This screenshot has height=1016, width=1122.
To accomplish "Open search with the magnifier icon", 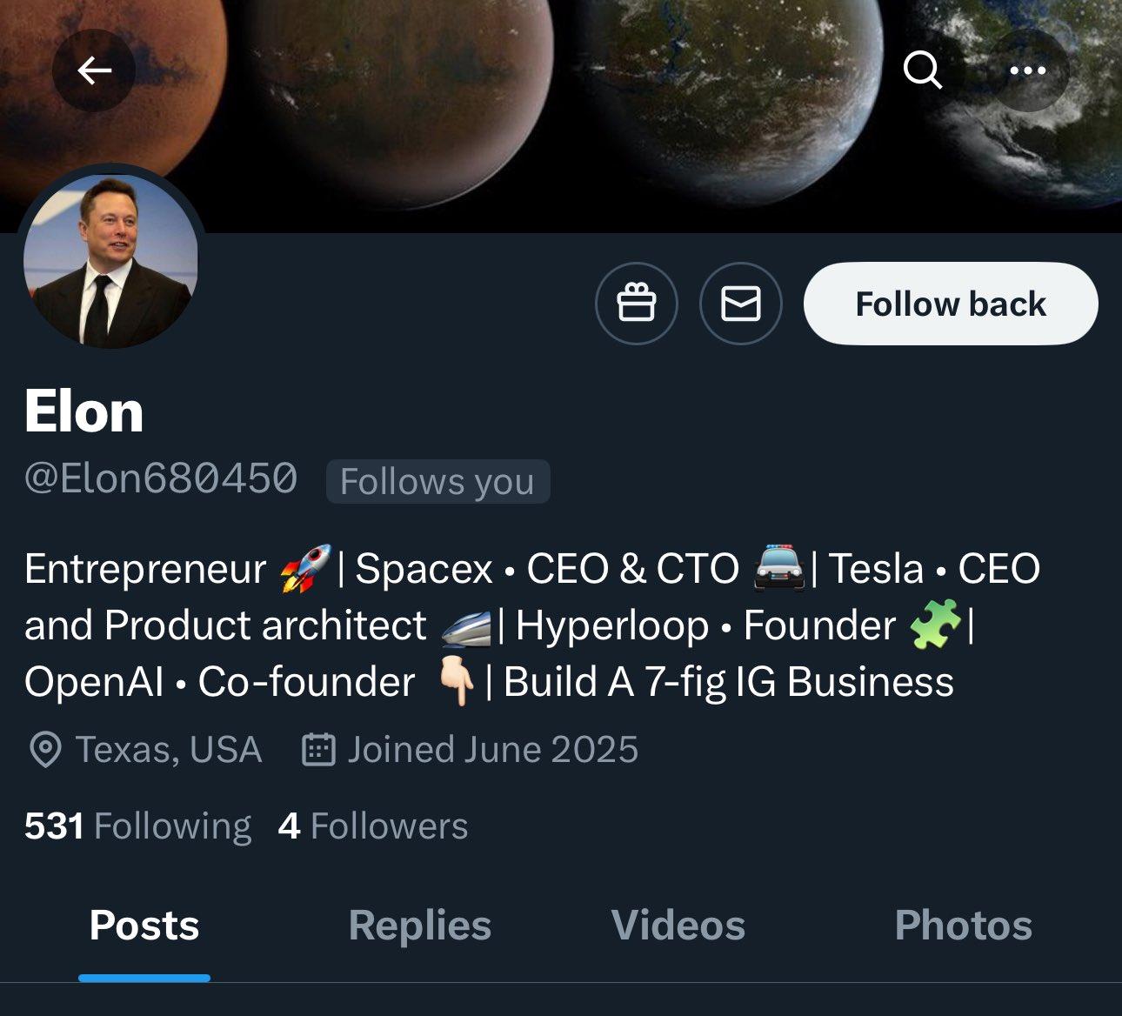I will point(923,70).
